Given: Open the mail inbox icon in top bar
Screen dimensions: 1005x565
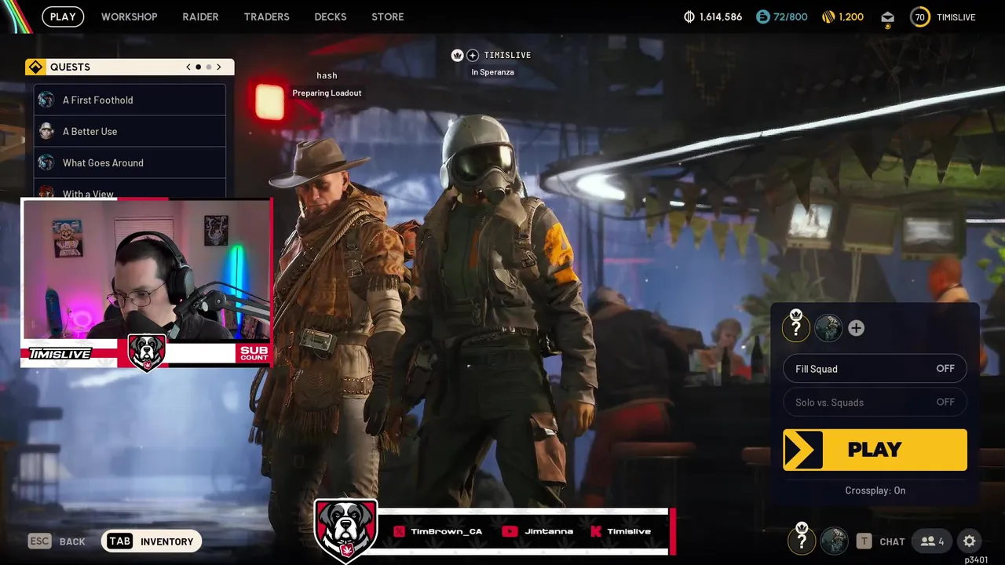Looking at the screenshot, I should point(887,17).
